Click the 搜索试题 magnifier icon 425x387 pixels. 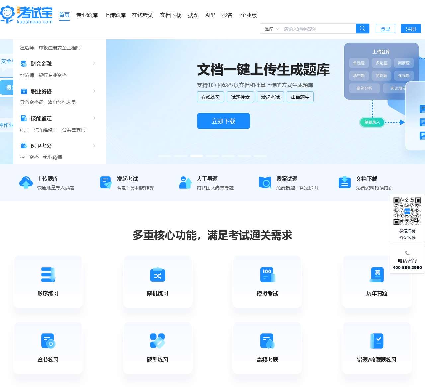pyautogui.click(x=265, y=183)
